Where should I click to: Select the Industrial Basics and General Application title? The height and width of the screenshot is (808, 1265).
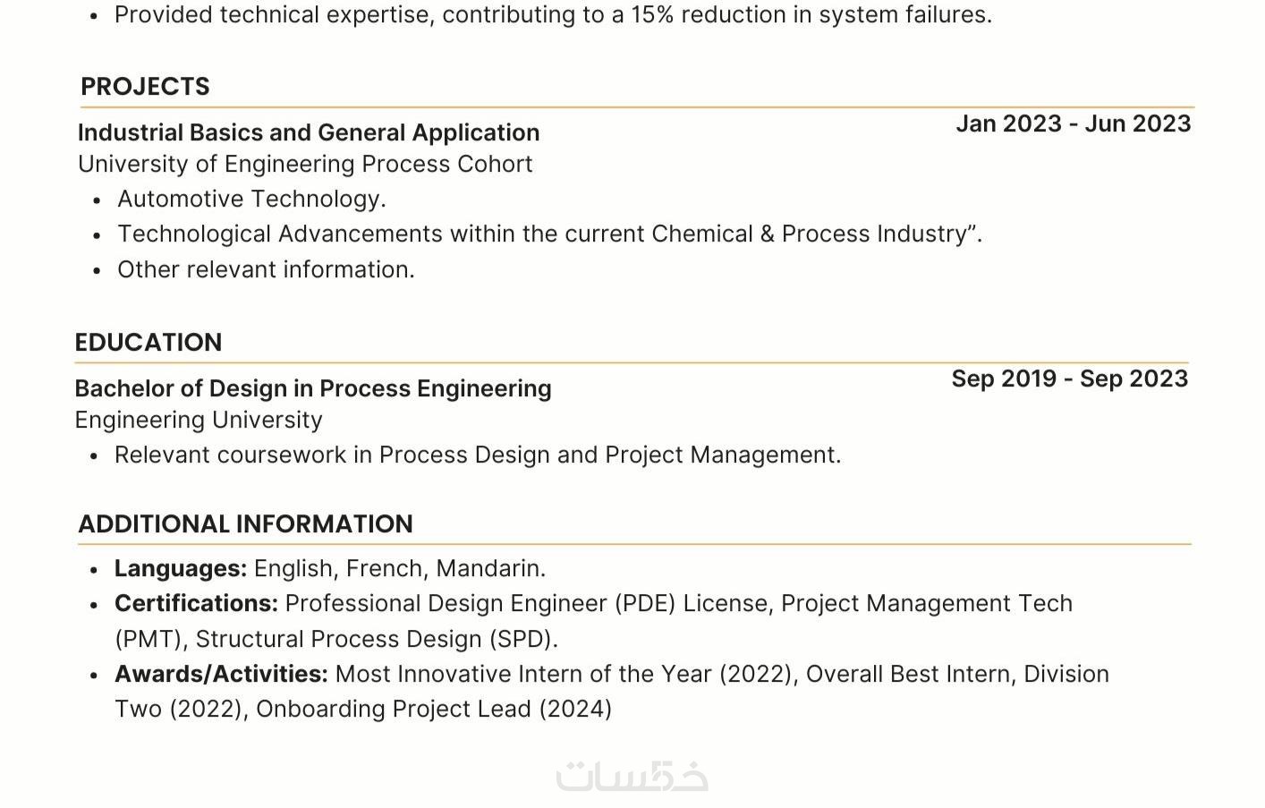pyautogui.click(x=309, y=133)
